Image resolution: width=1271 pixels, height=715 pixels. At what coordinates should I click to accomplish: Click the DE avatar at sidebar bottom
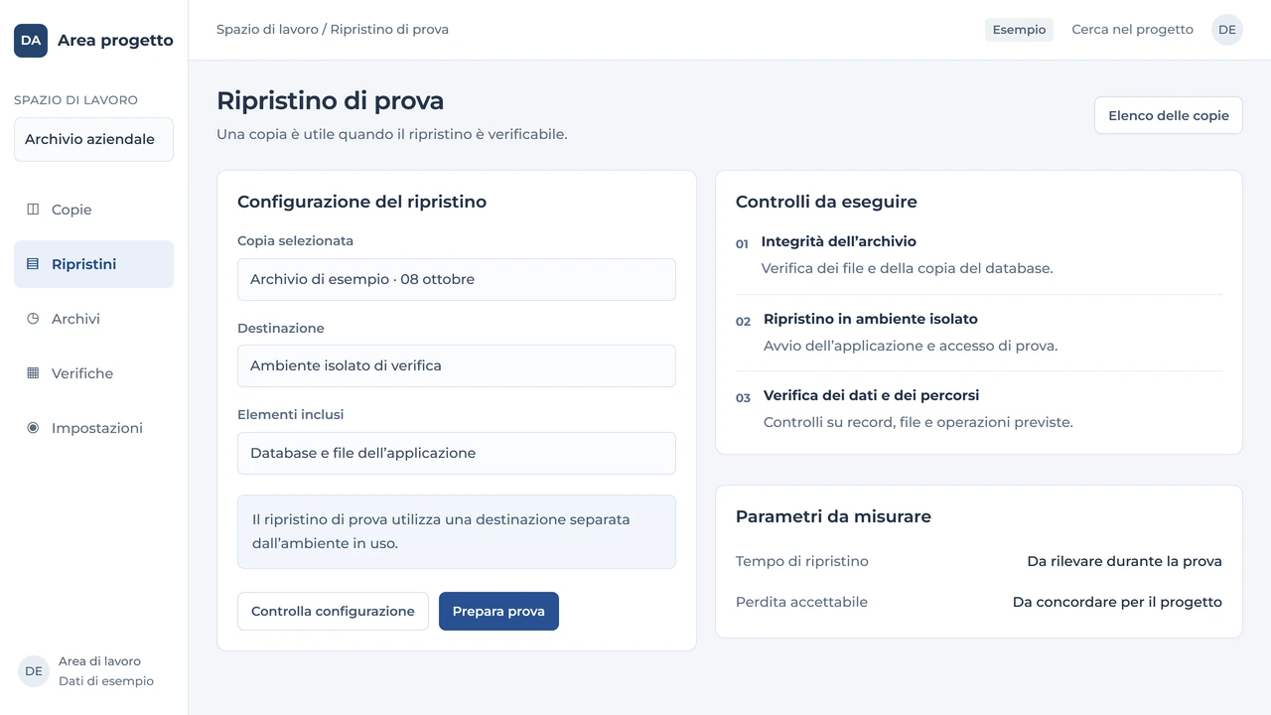tap(34, 671)
